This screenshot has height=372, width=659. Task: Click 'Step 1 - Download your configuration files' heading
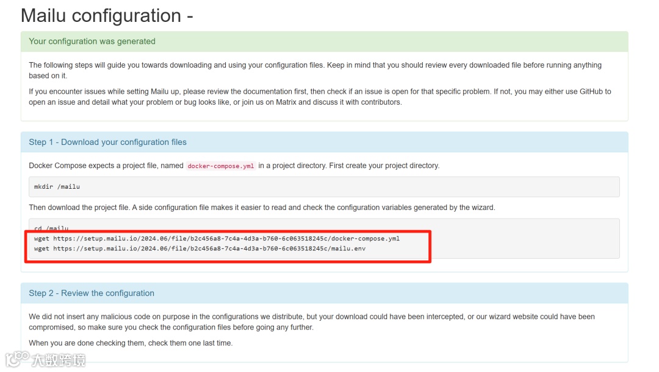[x=107, y=142]
